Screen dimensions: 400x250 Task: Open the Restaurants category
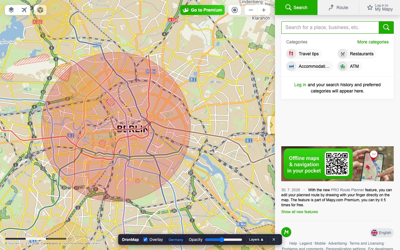tap(357, 54)
